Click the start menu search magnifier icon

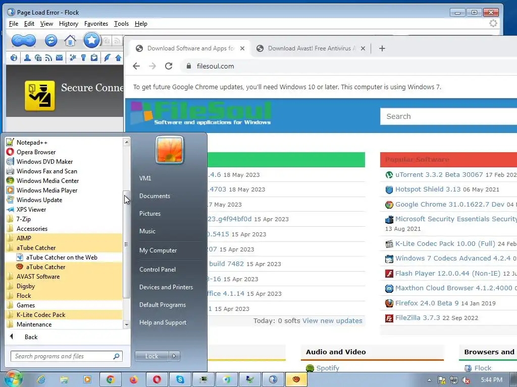pos(116,356)
